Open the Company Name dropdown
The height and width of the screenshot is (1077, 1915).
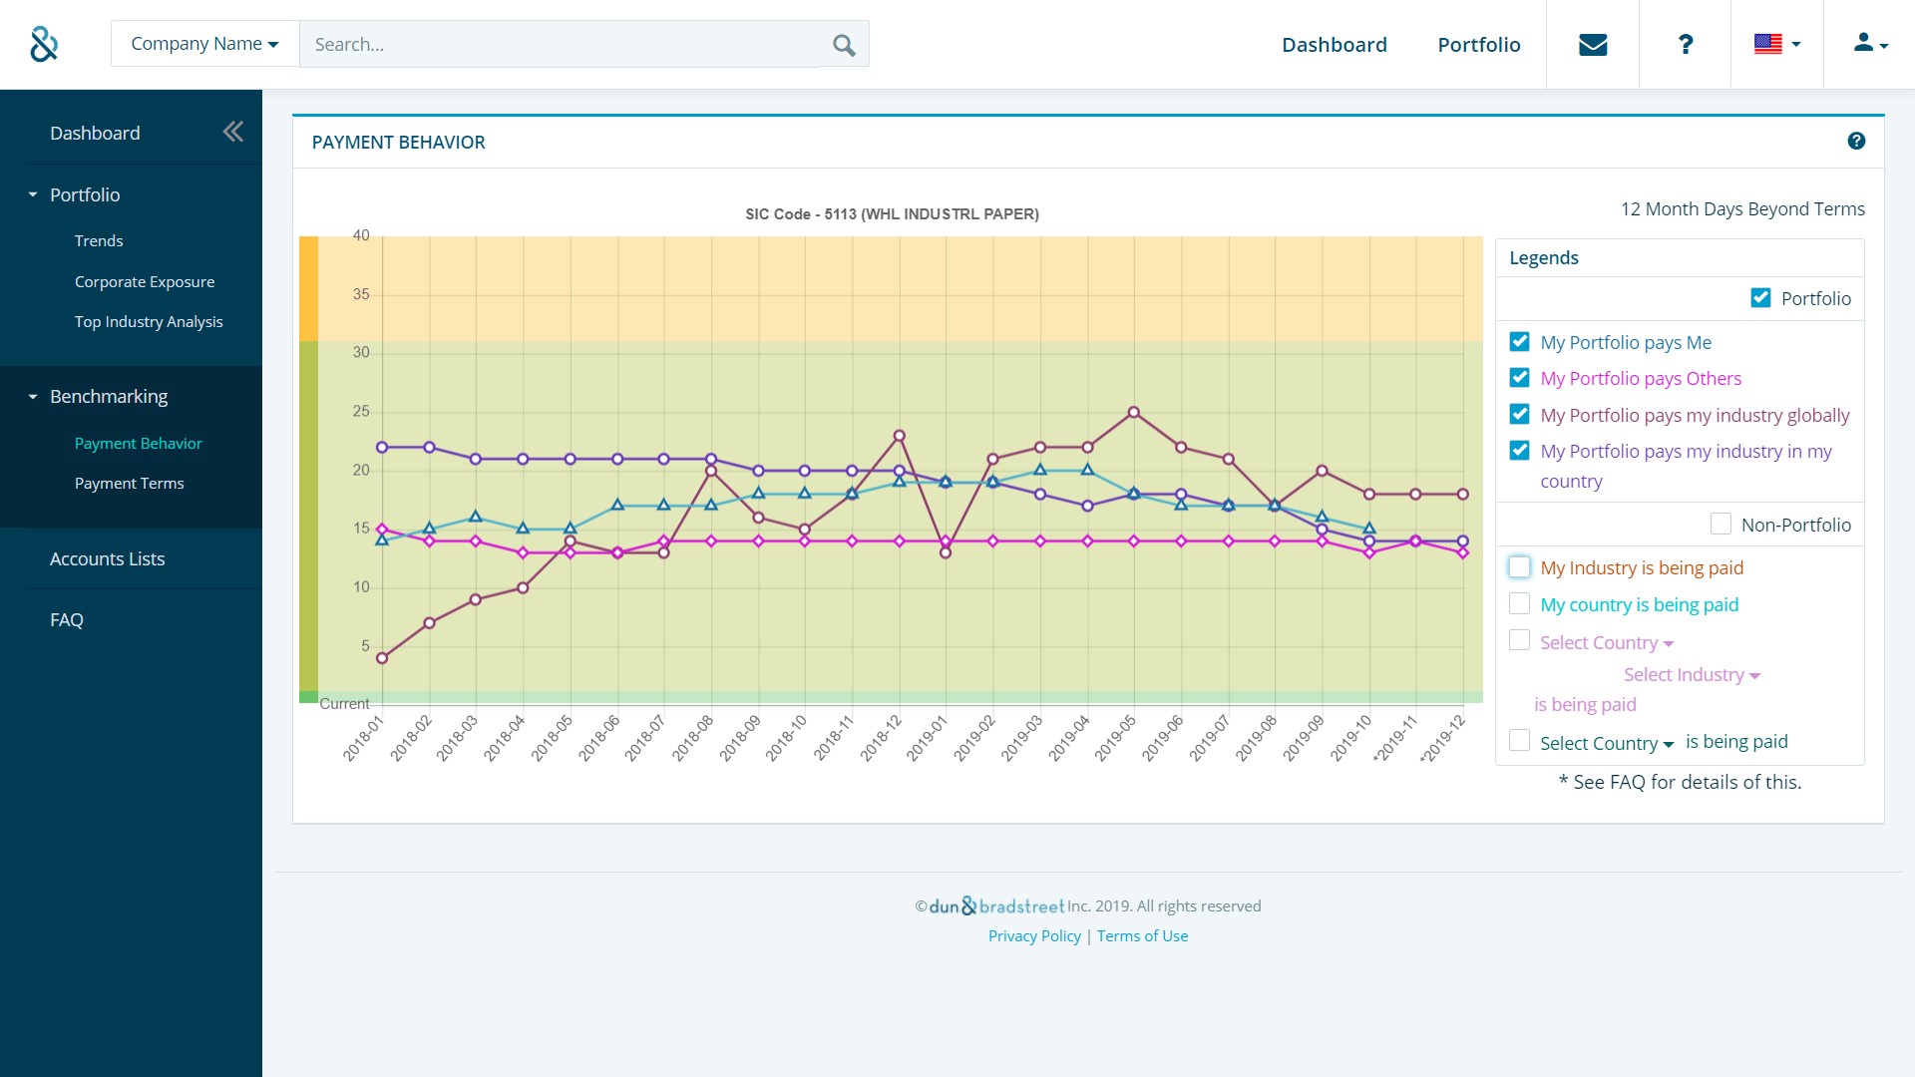click(x=204, y=44)
